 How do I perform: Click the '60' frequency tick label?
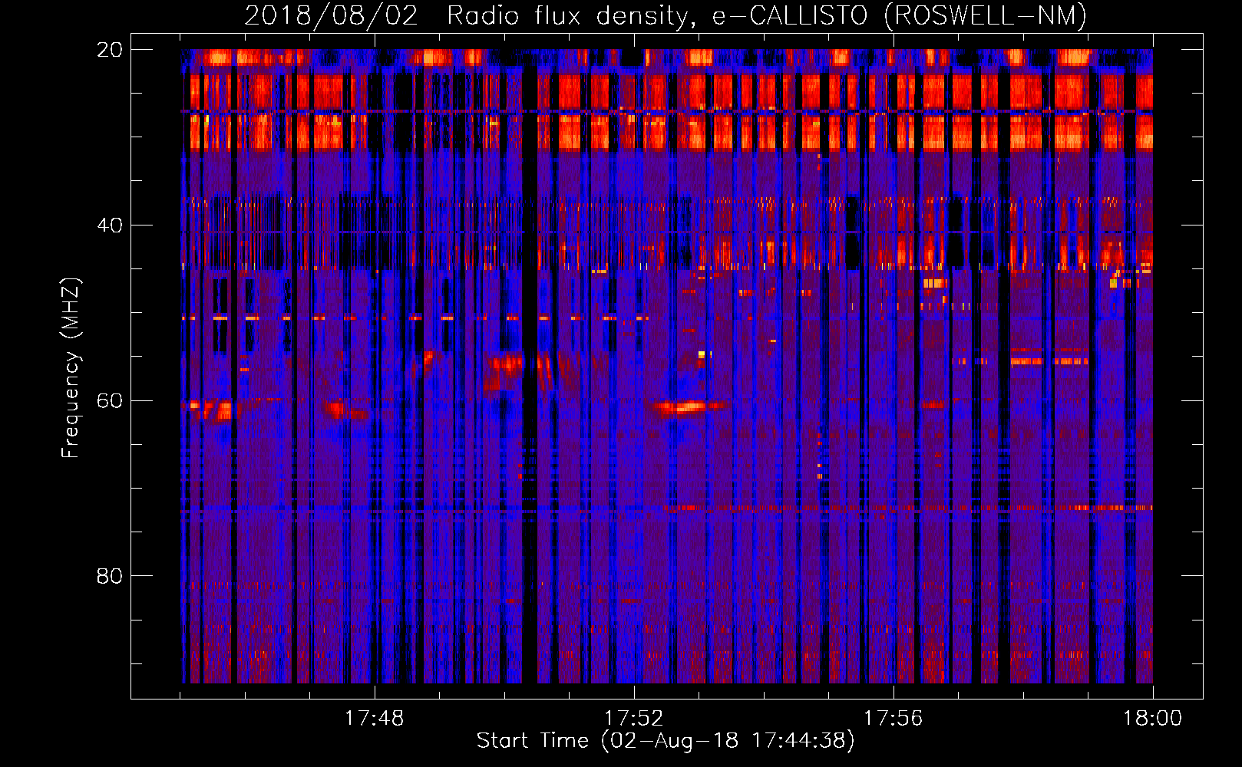pos(109,400)
